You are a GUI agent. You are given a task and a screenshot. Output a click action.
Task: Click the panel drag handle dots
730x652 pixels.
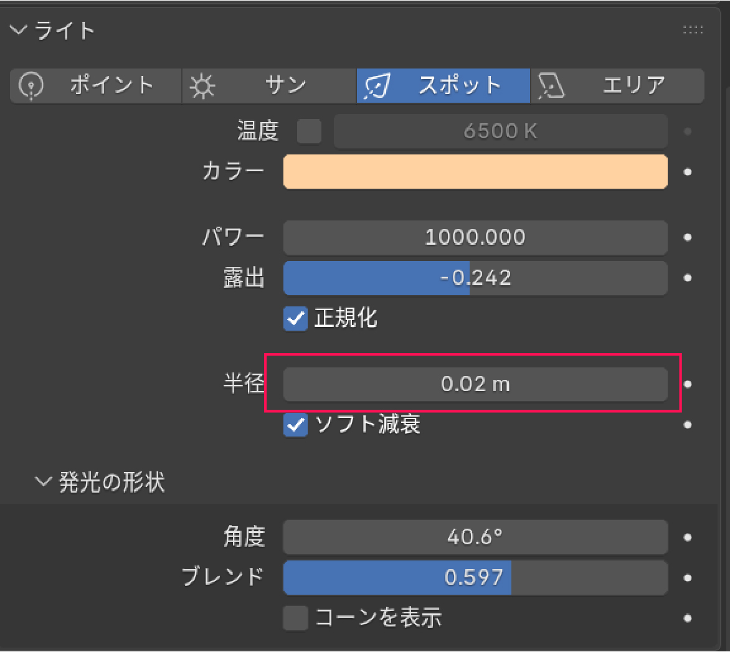[x=693, y=30]
